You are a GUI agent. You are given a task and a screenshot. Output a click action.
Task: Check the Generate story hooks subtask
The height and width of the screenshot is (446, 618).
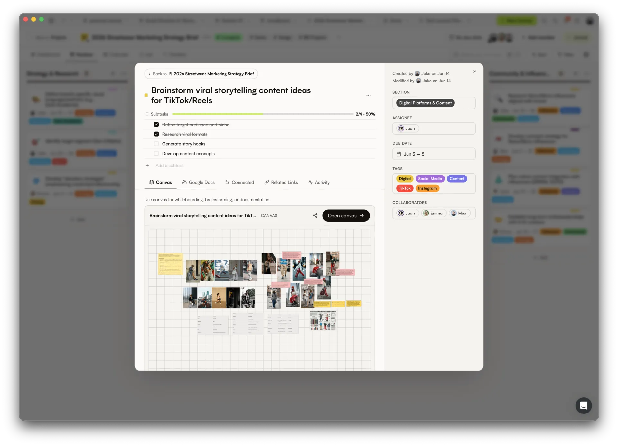point(156,144)
